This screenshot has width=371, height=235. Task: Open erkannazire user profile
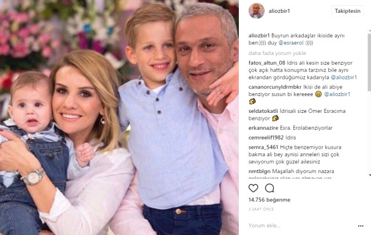263,128
